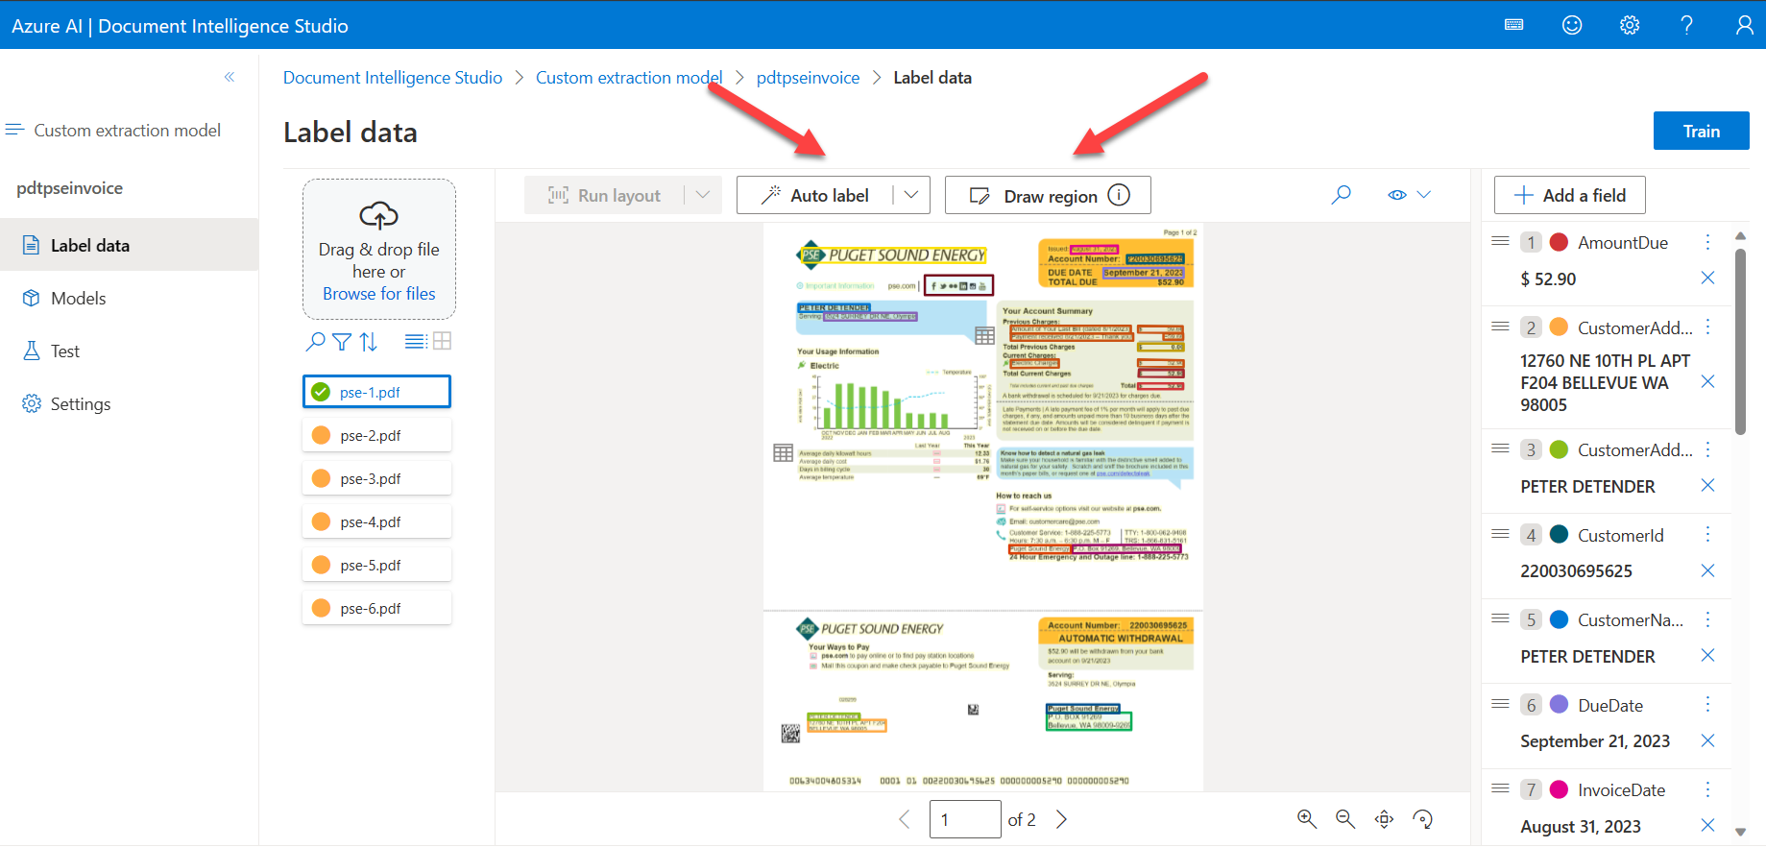
Task: Switch file list to grid view
Action: click(442, 341)
